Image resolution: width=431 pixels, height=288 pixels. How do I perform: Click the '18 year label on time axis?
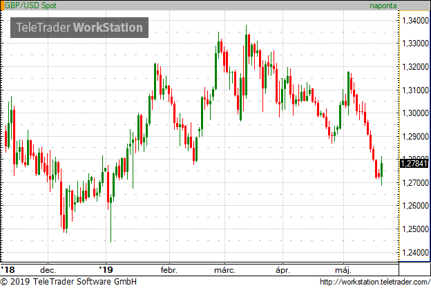pyautogui.click(x=8, y=269)
